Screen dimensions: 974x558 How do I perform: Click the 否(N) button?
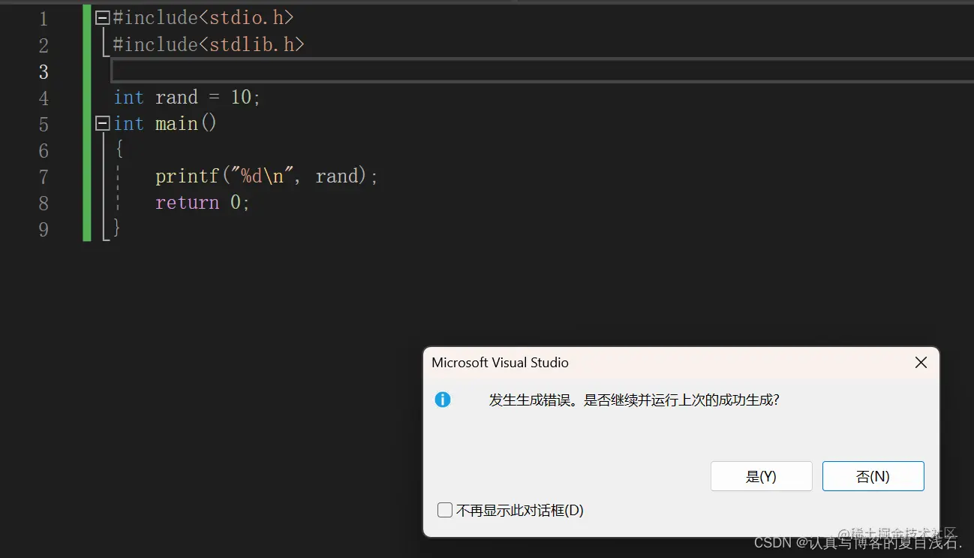[x=873, y=476]
